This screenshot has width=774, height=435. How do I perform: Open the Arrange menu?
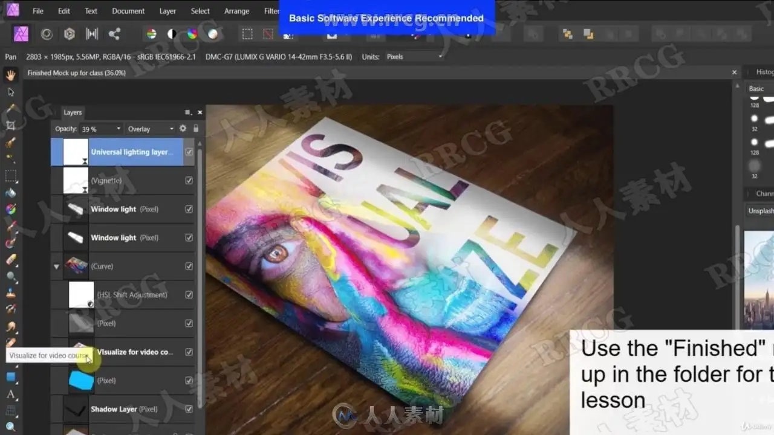coord(236,11)
